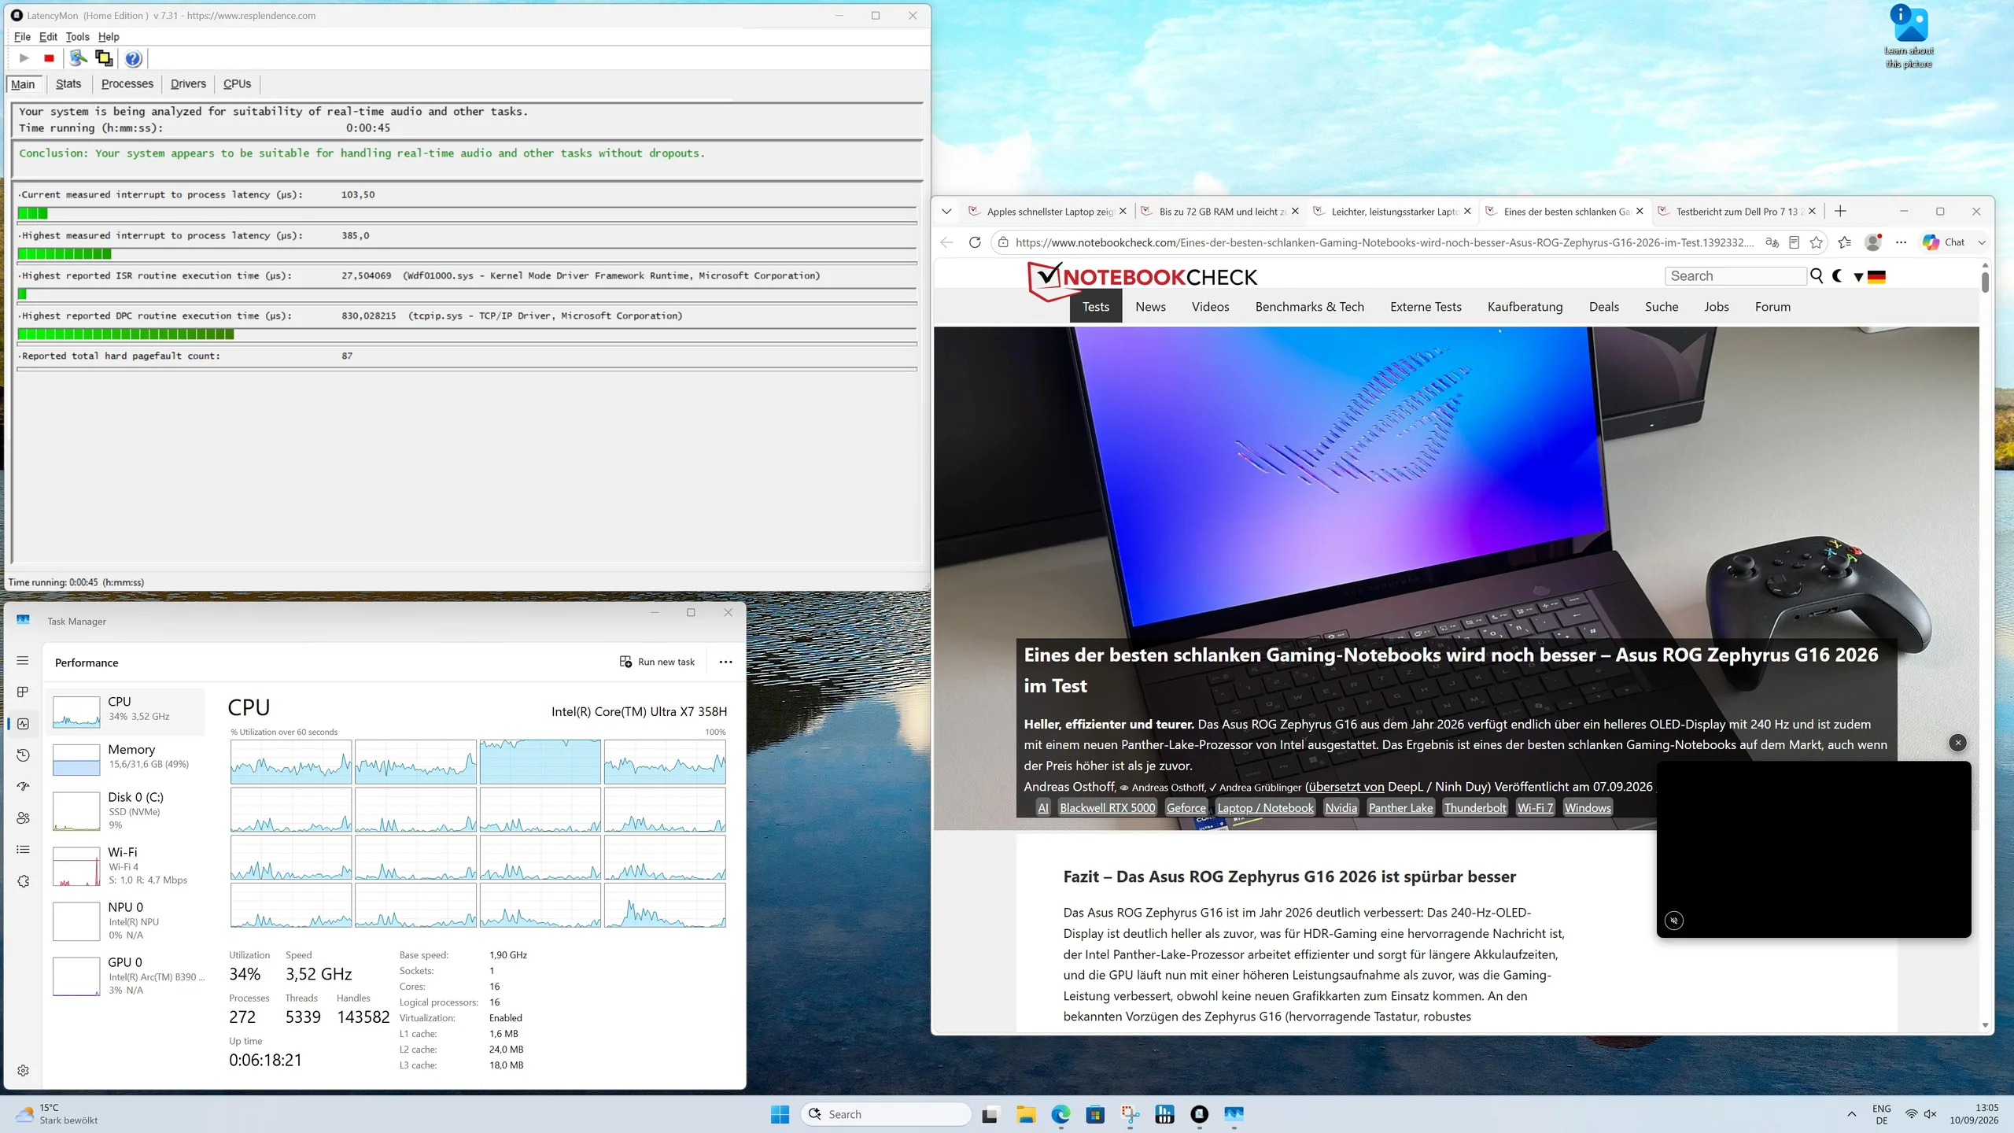Toggle dark mode moon icon on notebookcheck

1837,276
